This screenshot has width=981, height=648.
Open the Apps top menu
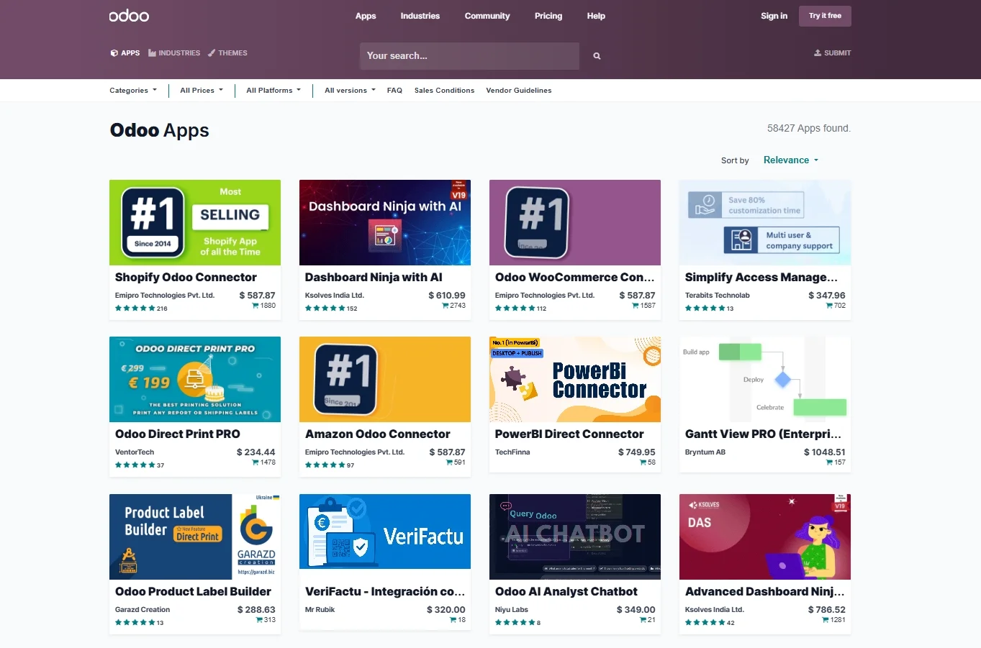(x=366, y=16)
